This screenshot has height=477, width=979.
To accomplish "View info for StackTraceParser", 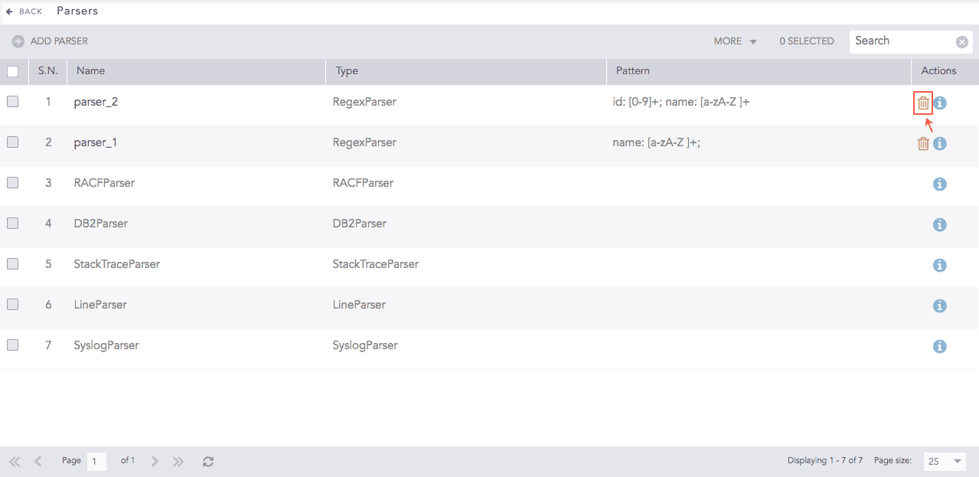I will (939, 265).
